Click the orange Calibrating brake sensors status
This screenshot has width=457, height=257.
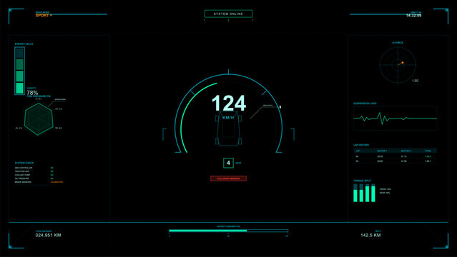56,182
